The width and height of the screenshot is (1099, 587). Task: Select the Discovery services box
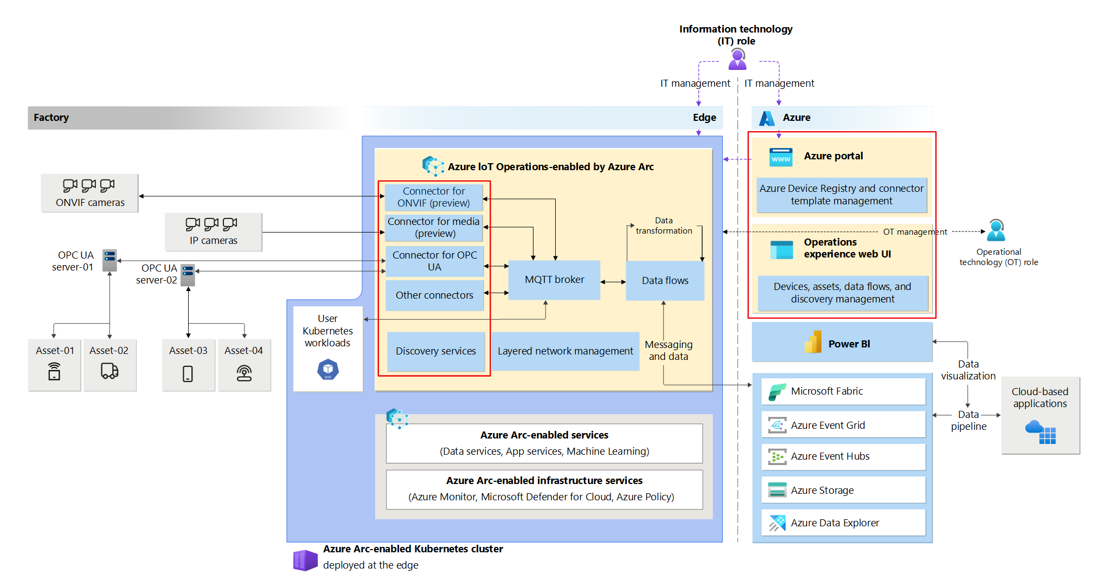[x=436, y=351]
